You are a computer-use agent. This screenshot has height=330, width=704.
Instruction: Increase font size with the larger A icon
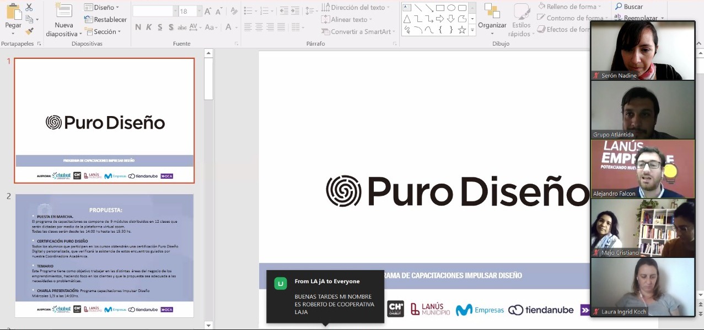tap(207, 12)
